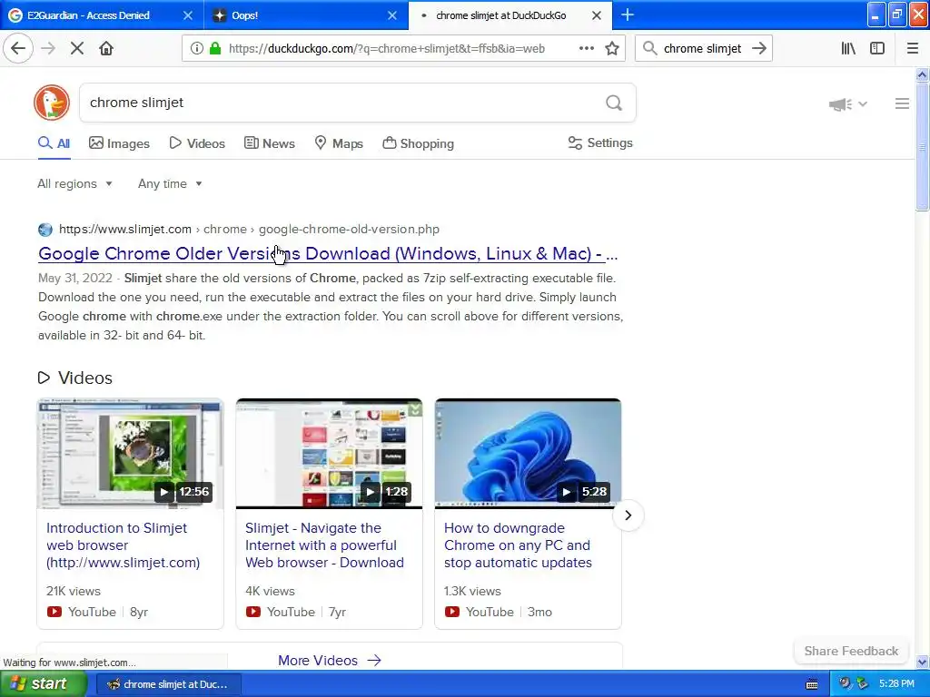
Task: Go back using the browser back arrow
Action: (18, 48)
